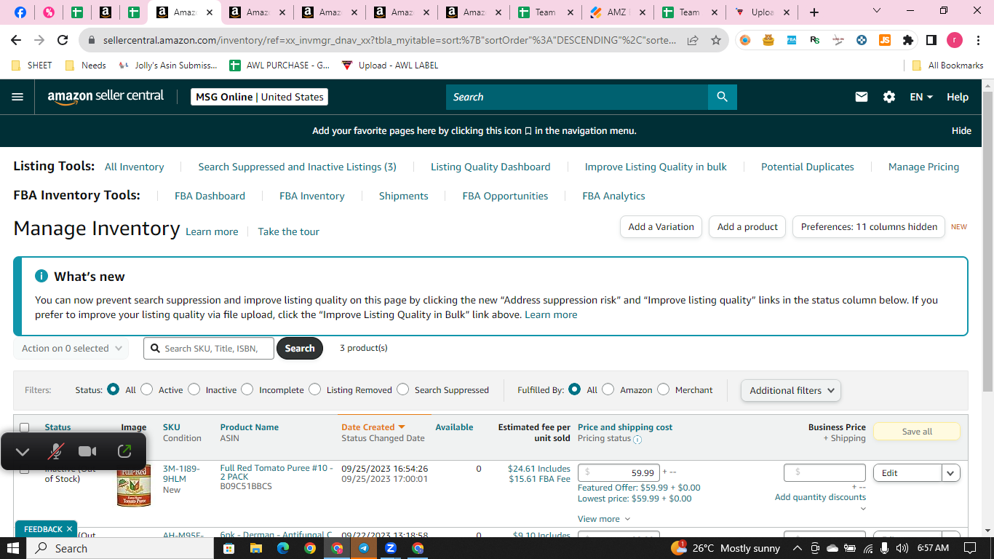This screenshot has width=994, height=559.
Task: Click Add a product button
Action: (x=747, y=226)
